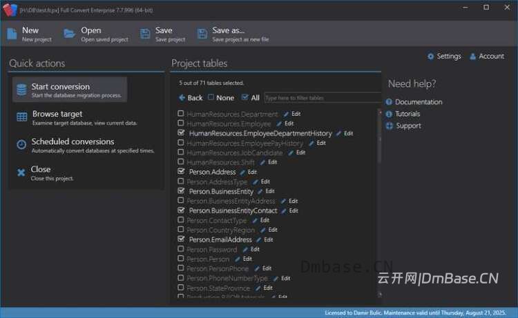Open Support help link
This screenshot has height=318, width=518.
pos(404,126)
